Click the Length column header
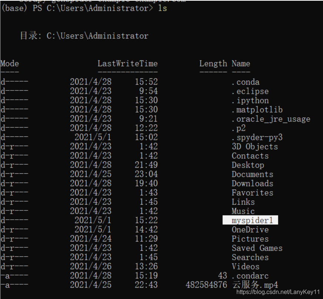 [213, 64]
